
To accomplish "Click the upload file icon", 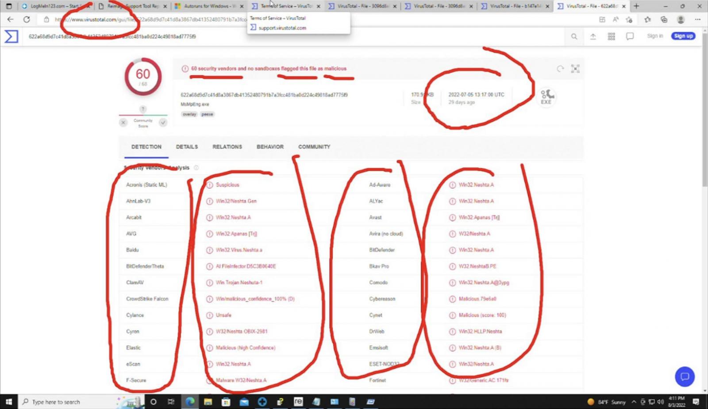I will 593,36.
